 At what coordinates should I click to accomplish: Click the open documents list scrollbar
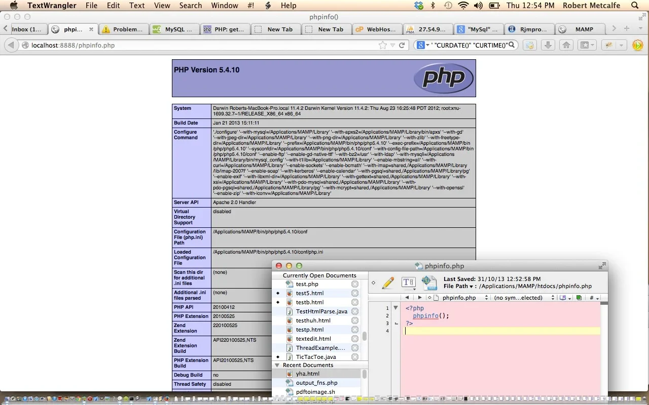pos(364,336)
